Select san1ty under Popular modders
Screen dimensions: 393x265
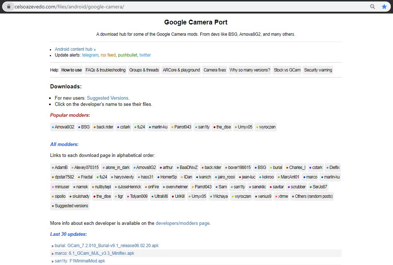202,127
